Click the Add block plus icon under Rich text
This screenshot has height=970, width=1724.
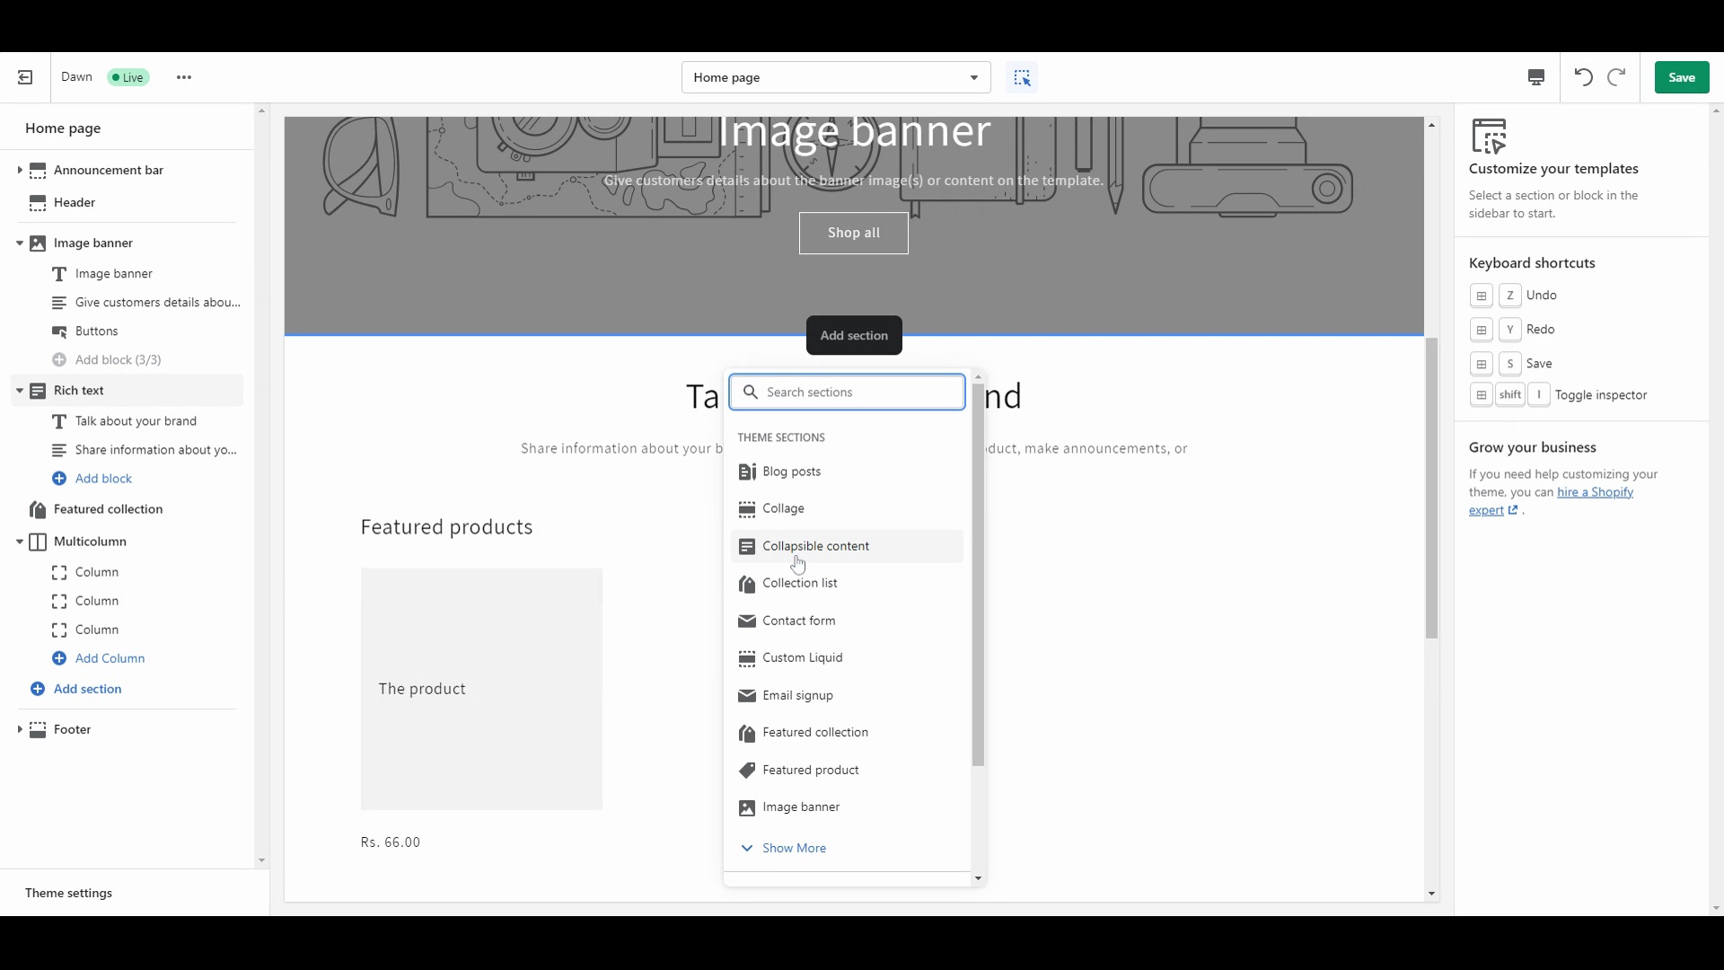coord(59,479)
